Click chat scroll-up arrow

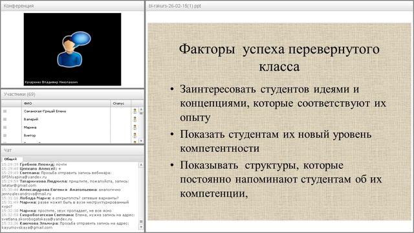pos(141,164)
